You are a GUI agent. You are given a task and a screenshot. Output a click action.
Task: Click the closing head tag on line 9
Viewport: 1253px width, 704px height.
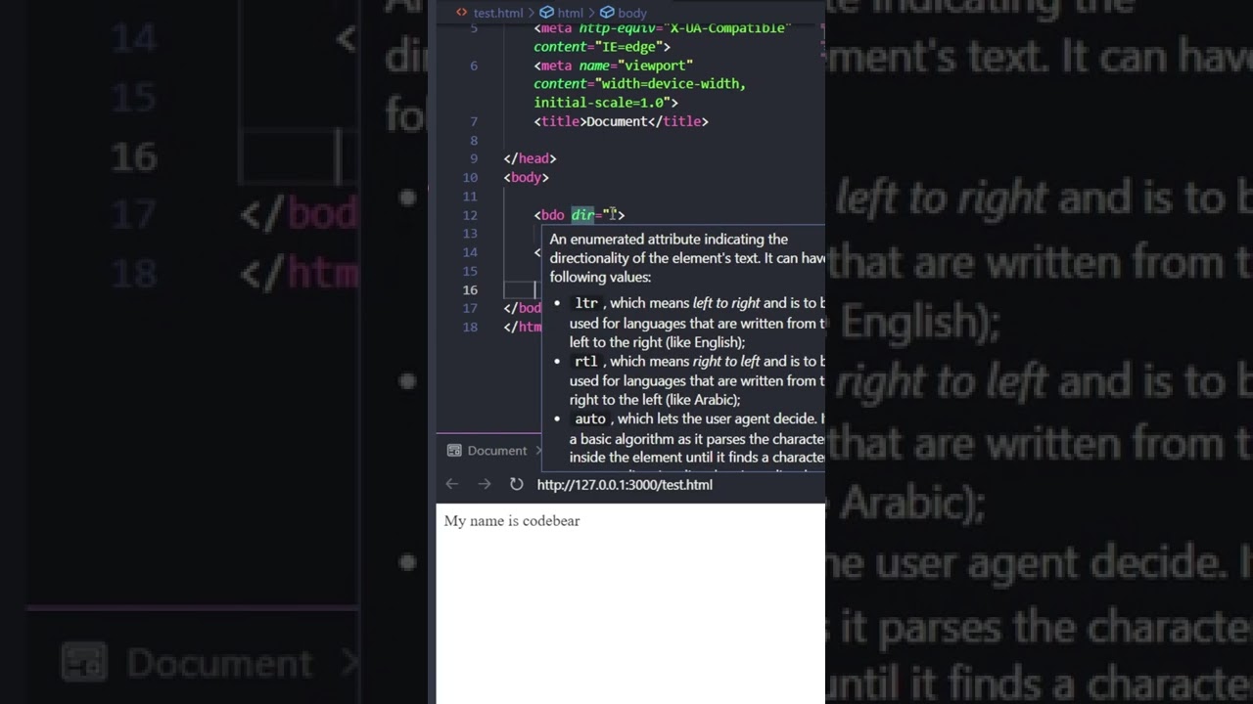pyautogui.click(x=530, y=158)
